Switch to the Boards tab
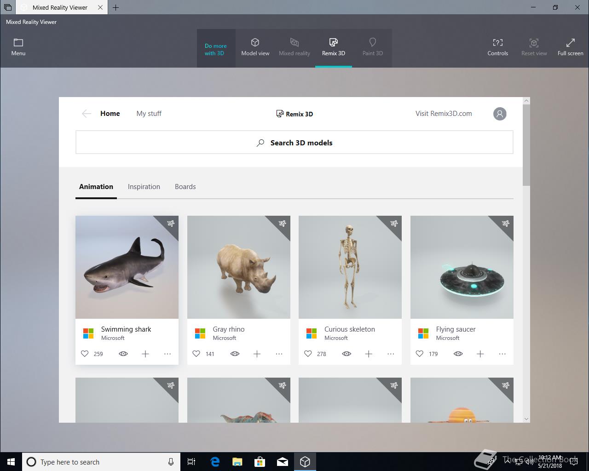Viewport: 589px width, 471px height. coord(185,187)
